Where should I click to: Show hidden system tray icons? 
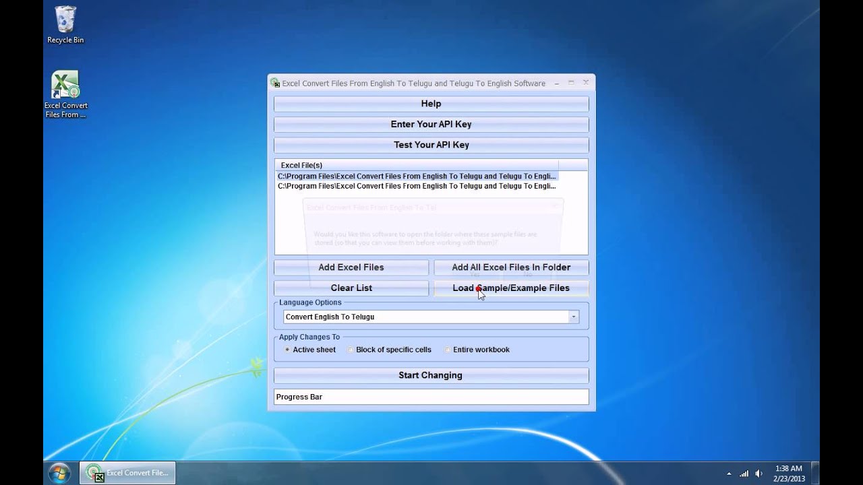(730, 474)
